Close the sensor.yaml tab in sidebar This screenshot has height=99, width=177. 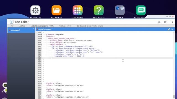pos(34,29)
